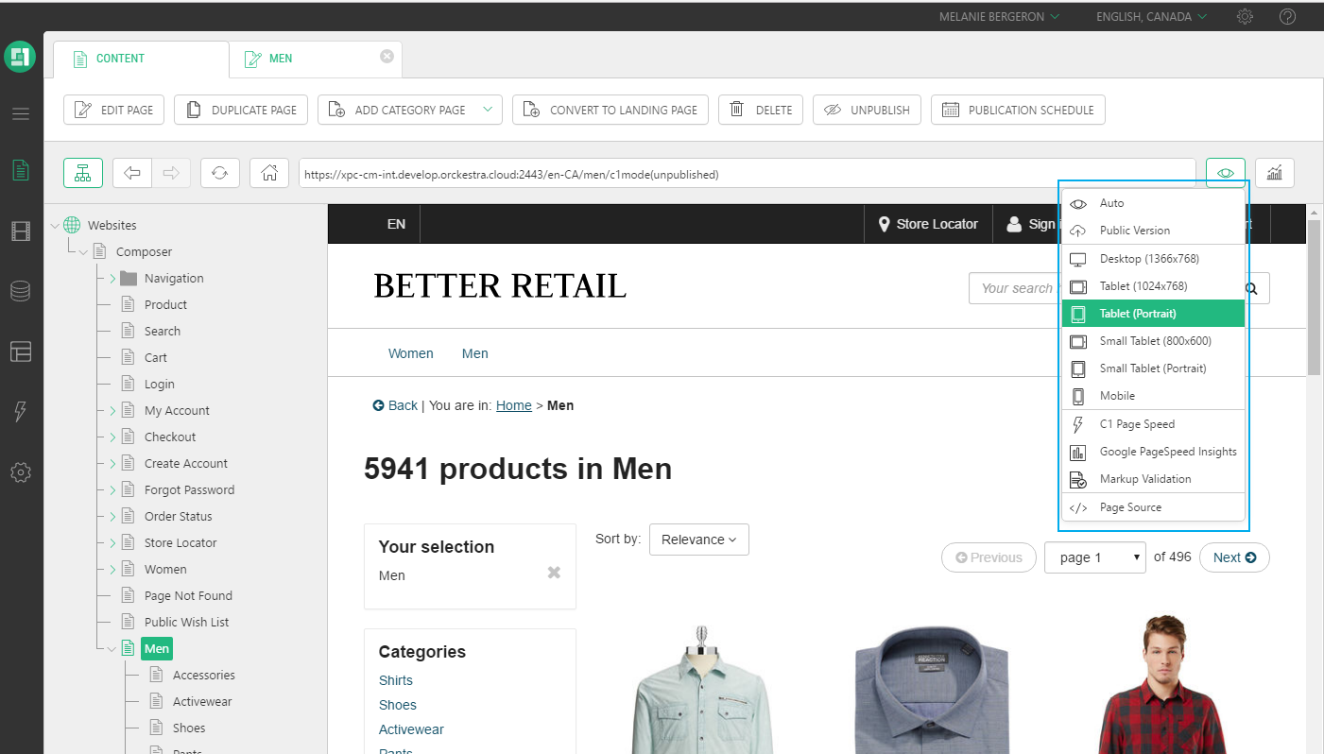Toggle the eye preview mode button
1324x754 pixels.
pos(1225,173)
